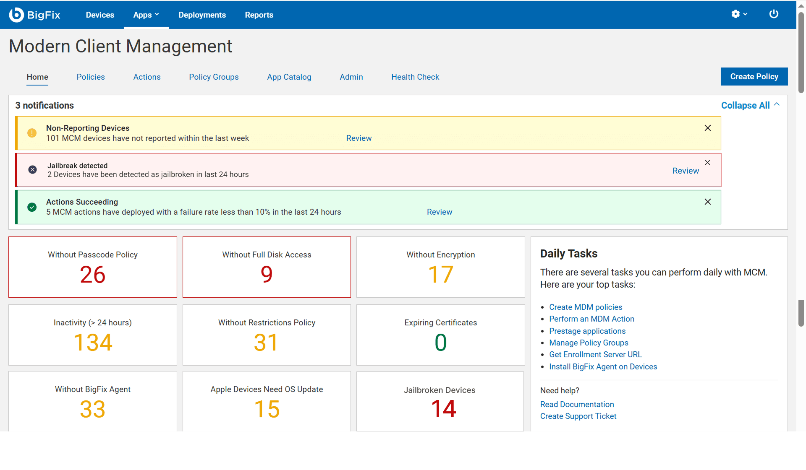The height and width of the screenshot is (470, 806).
Task: Open the Inactivity over 24 hours card
Action: (93, 335)
